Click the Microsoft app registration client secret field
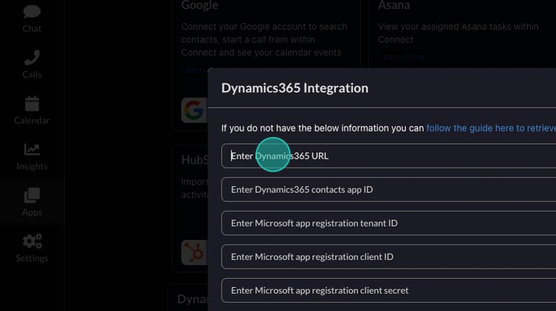This screenshot has width=556, height=311. click(389, 290)
